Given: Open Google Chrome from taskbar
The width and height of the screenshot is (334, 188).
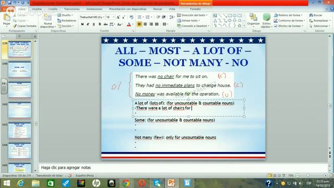Looking at the screenshot, I should (126, 183).
